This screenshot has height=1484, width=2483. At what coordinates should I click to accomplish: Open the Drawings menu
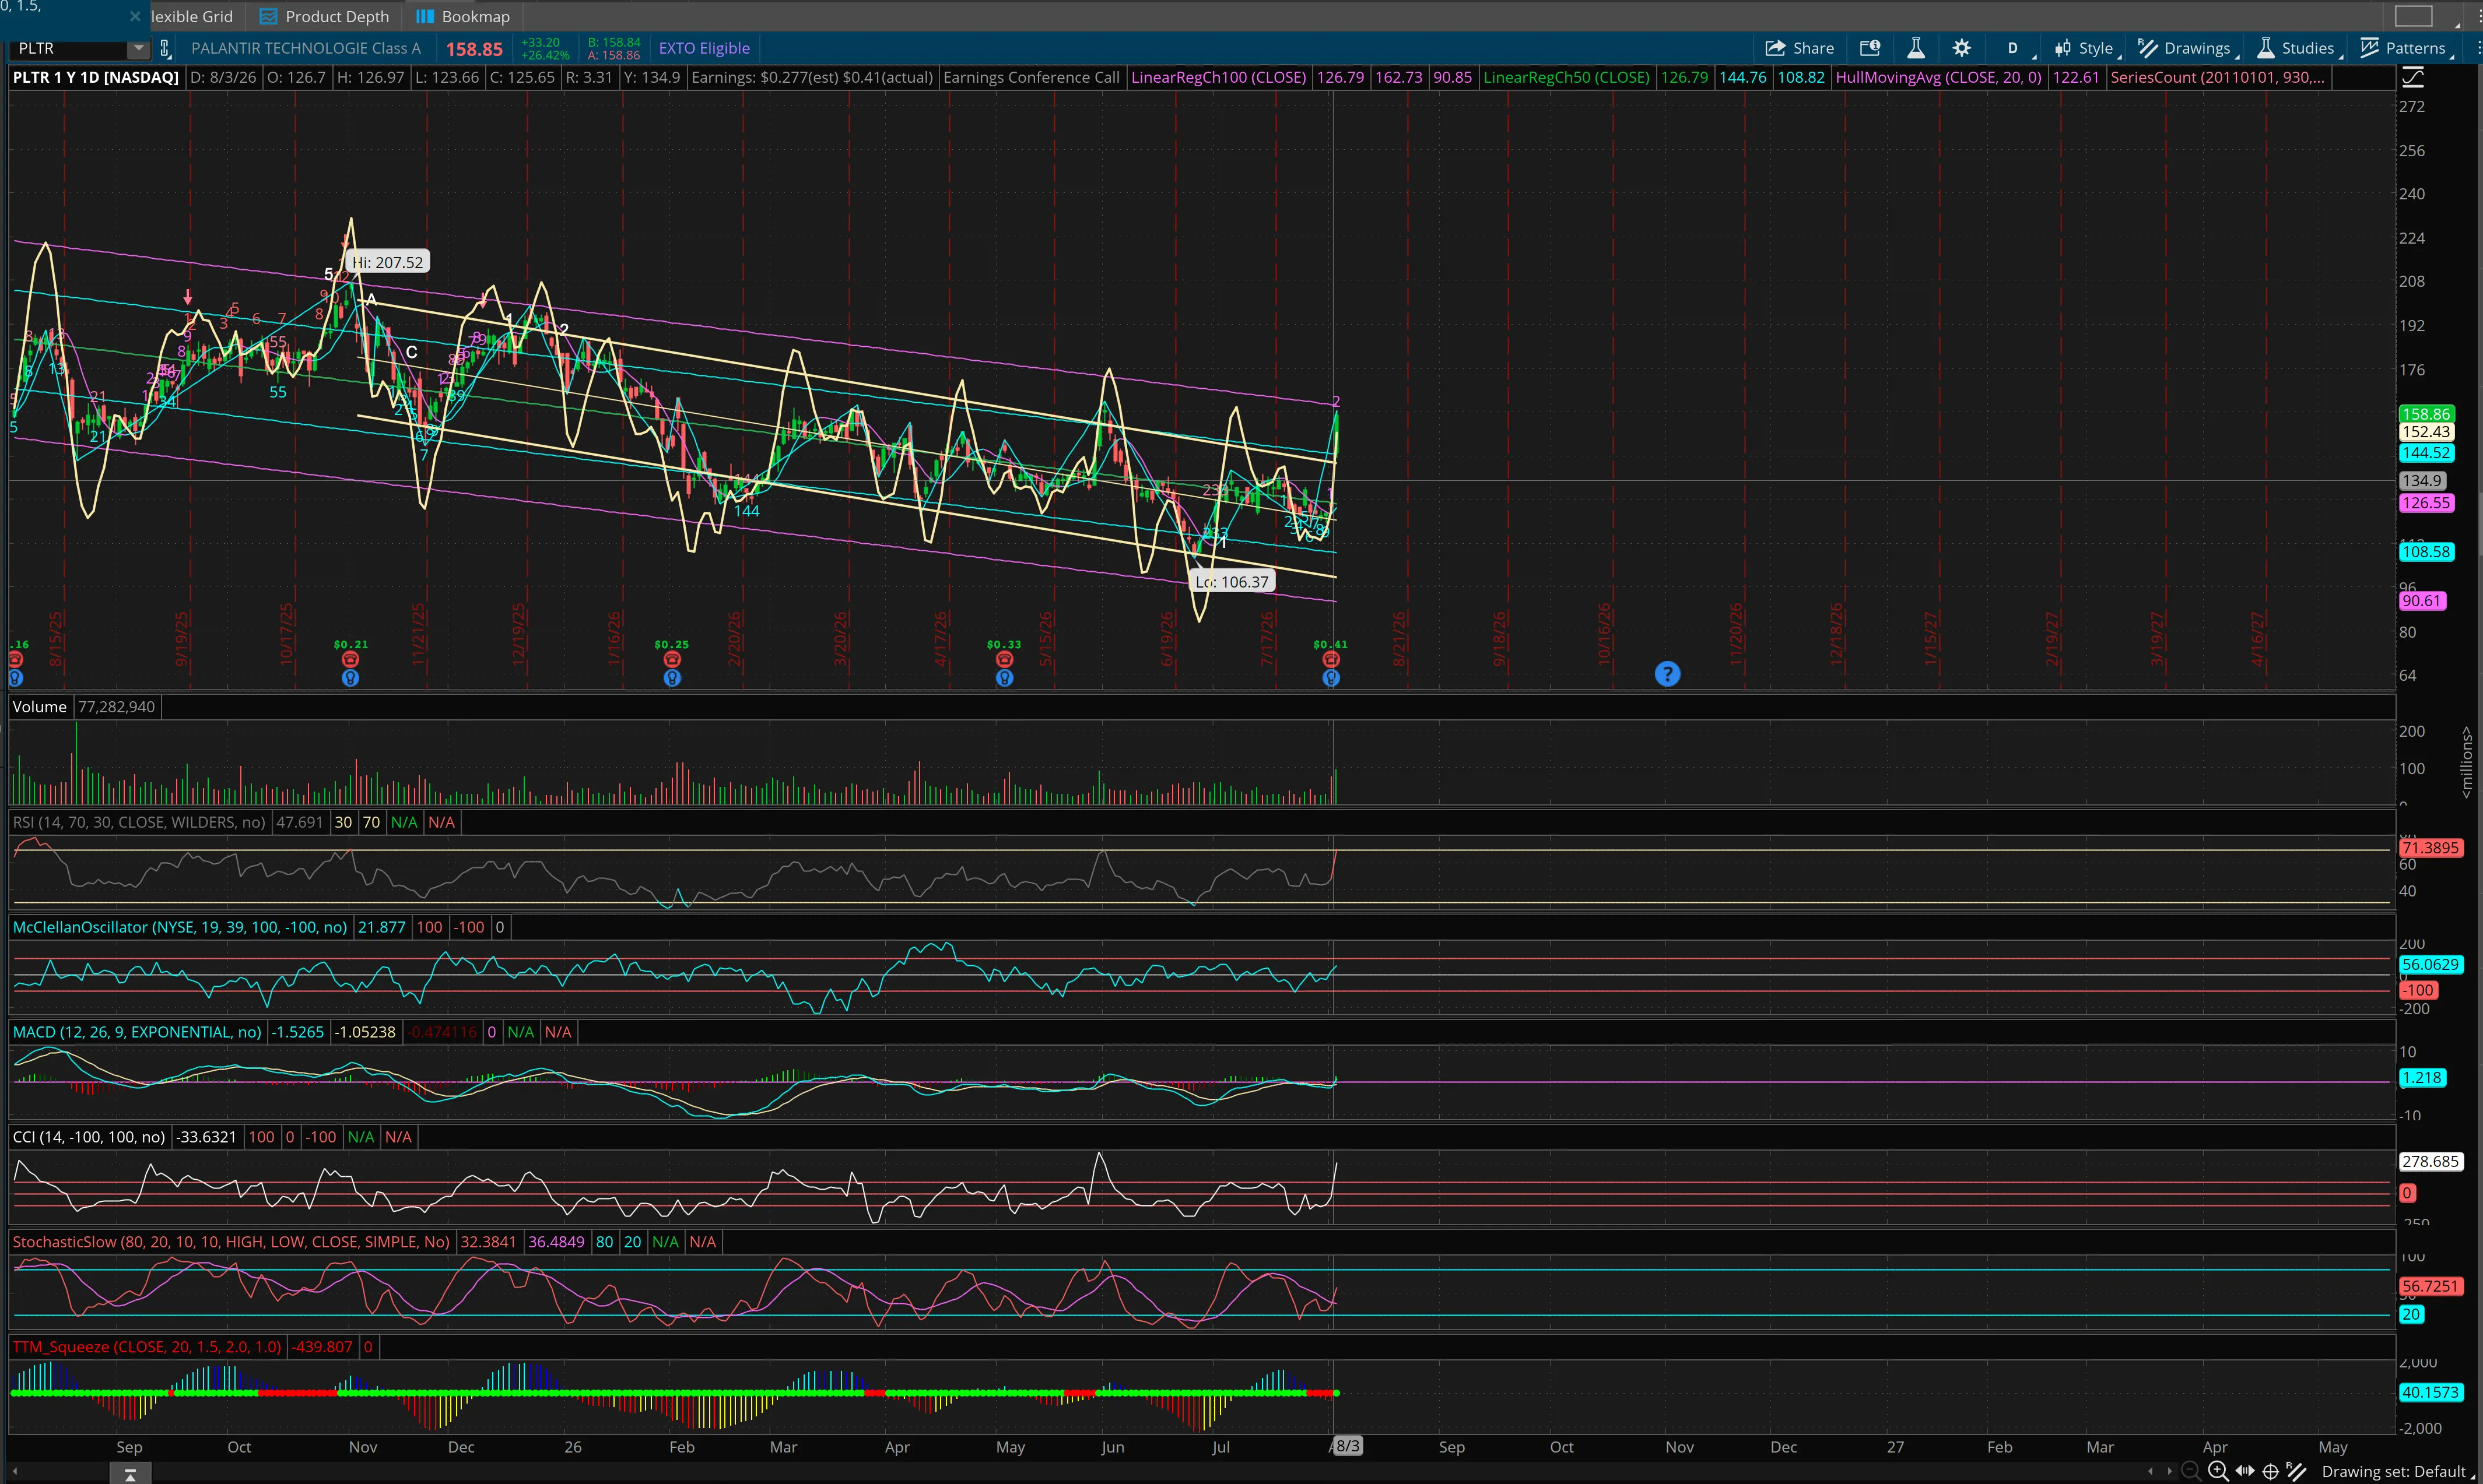[x=2185, y=48]
